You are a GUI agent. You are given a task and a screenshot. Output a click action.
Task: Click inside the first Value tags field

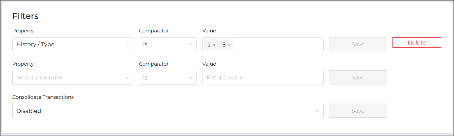[277, 44]
